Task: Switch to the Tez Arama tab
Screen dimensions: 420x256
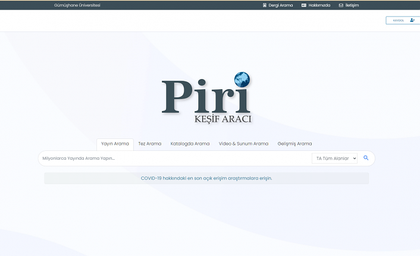Action: [150, 144]
